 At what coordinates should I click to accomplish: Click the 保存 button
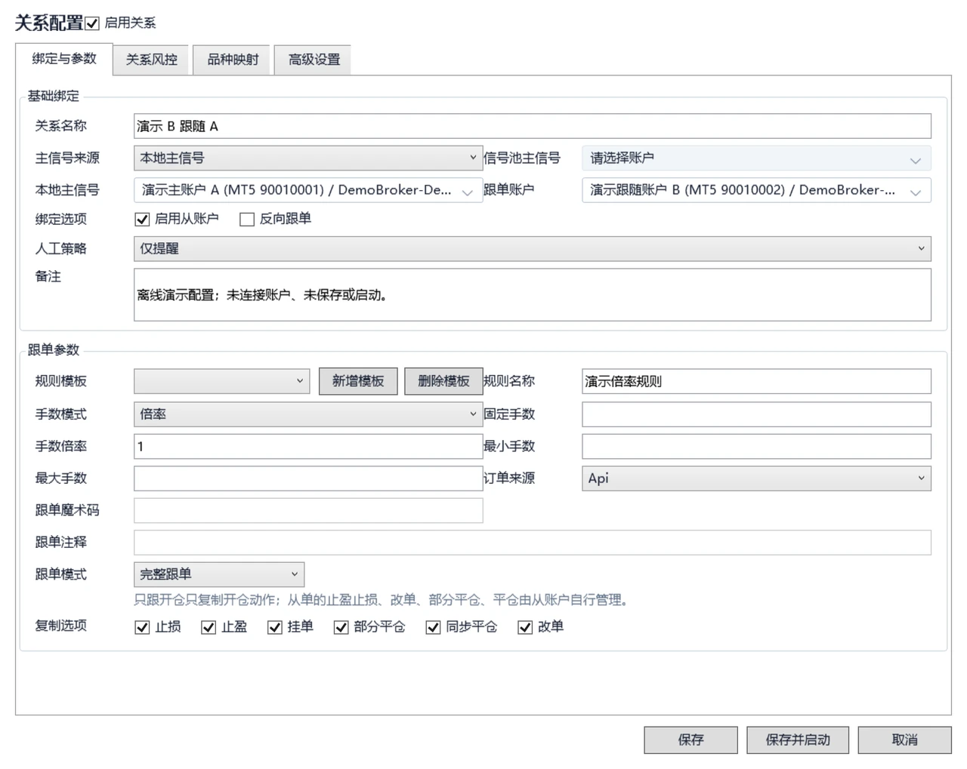690,740
